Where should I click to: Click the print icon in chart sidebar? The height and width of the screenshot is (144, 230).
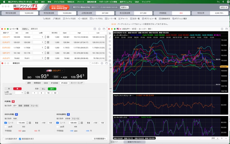110,61
